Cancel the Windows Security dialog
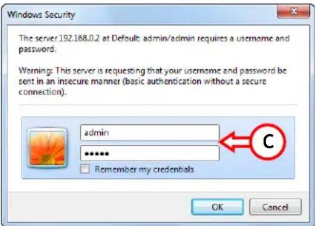 (275, 207)
